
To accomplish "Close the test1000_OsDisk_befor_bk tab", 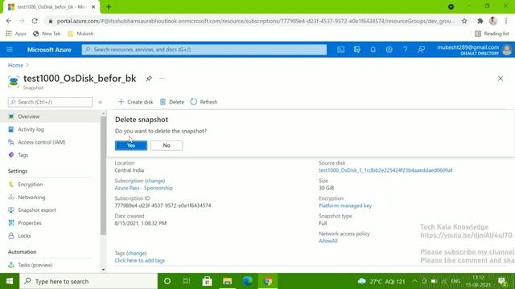I will coord(93,7).
